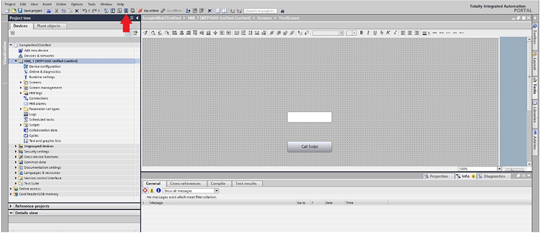The width and height of the screenshot is (542, 235).
Task: Expand Parameter set types folder
Action: 21,109
